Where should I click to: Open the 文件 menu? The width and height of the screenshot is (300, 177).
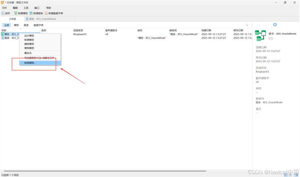click(x=4, y=8)
